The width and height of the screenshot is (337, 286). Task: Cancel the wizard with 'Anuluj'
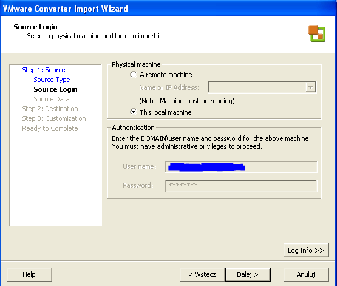[x=306, y=274]
